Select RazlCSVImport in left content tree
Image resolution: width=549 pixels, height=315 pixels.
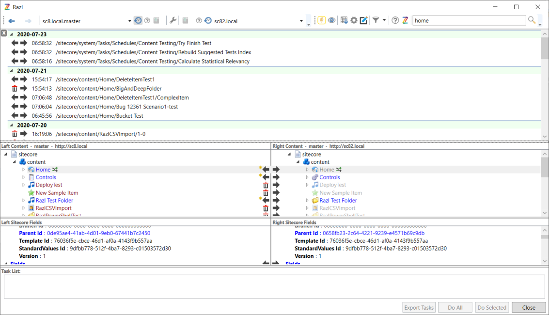[54, 208]
